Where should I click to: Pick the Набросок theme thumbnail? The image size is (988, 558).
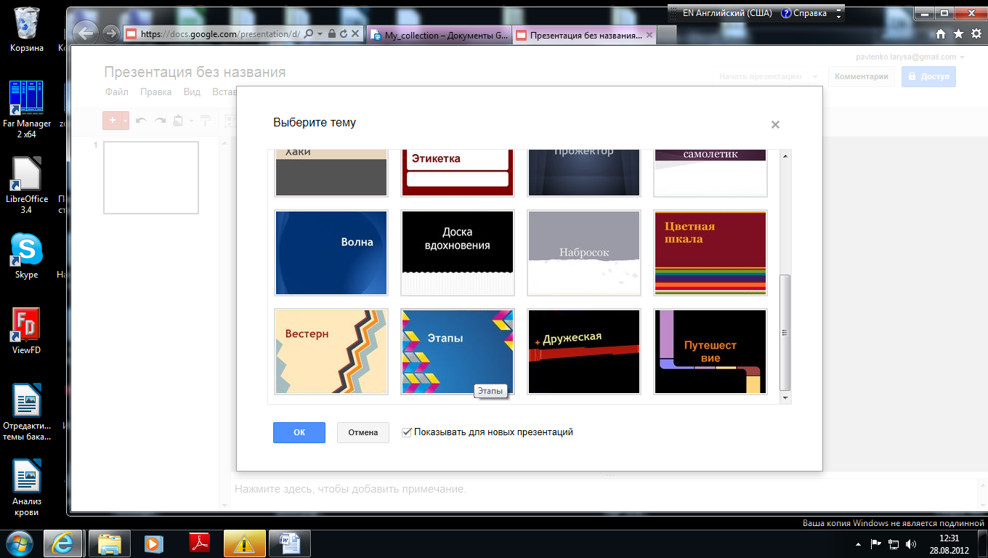pyautogui.click(x=584, y=252)
